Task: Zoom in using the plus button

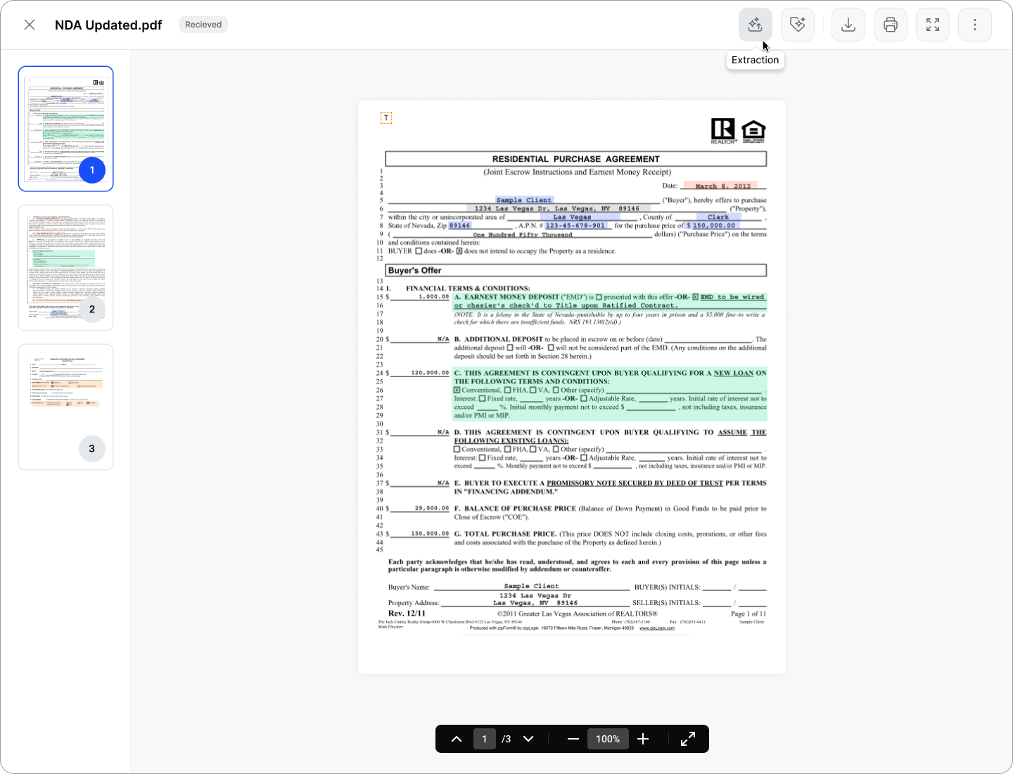Action: tap(643, 739)
